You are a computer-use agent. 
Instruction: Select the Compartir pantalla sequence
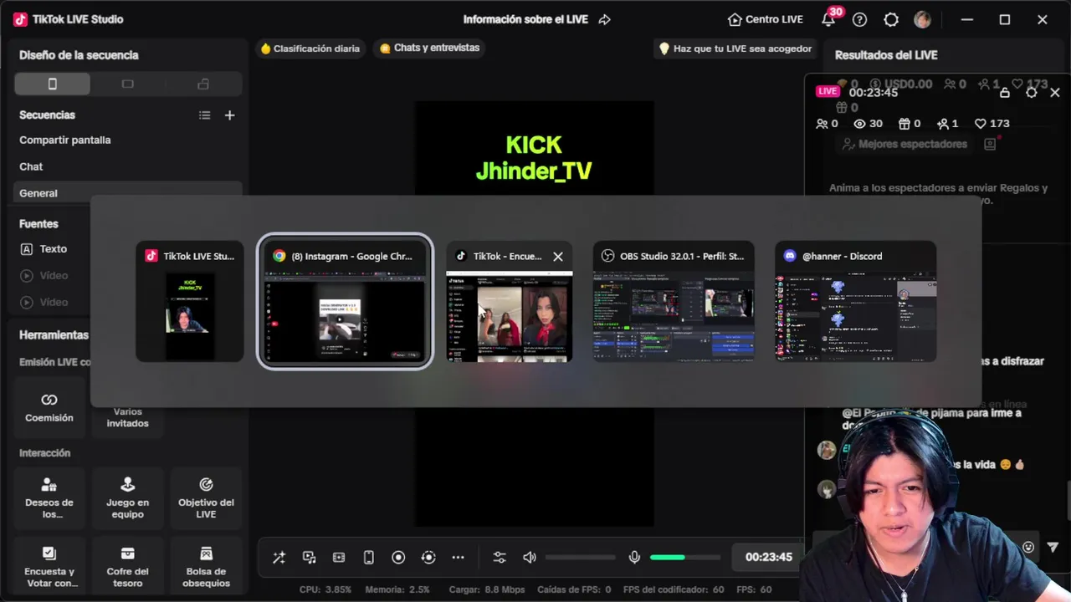pyautogui.click(x=65, y=140)
